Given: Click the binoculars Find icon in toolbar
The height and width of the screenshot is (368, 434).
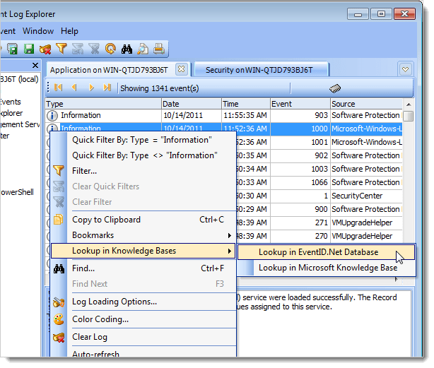Looking at the screenshot, I should (128, 49).
